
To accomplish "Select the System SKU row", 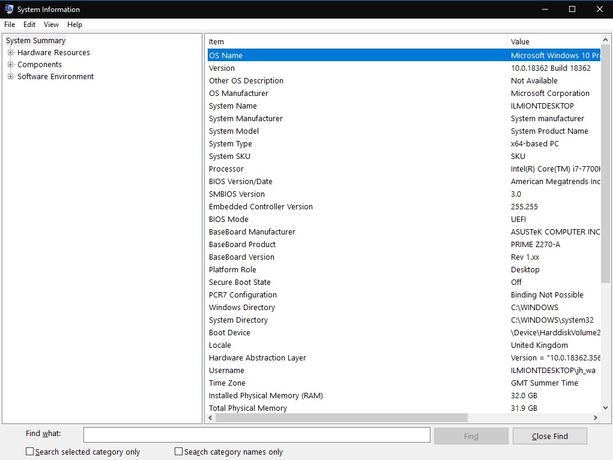I will (x=404, y=156).
